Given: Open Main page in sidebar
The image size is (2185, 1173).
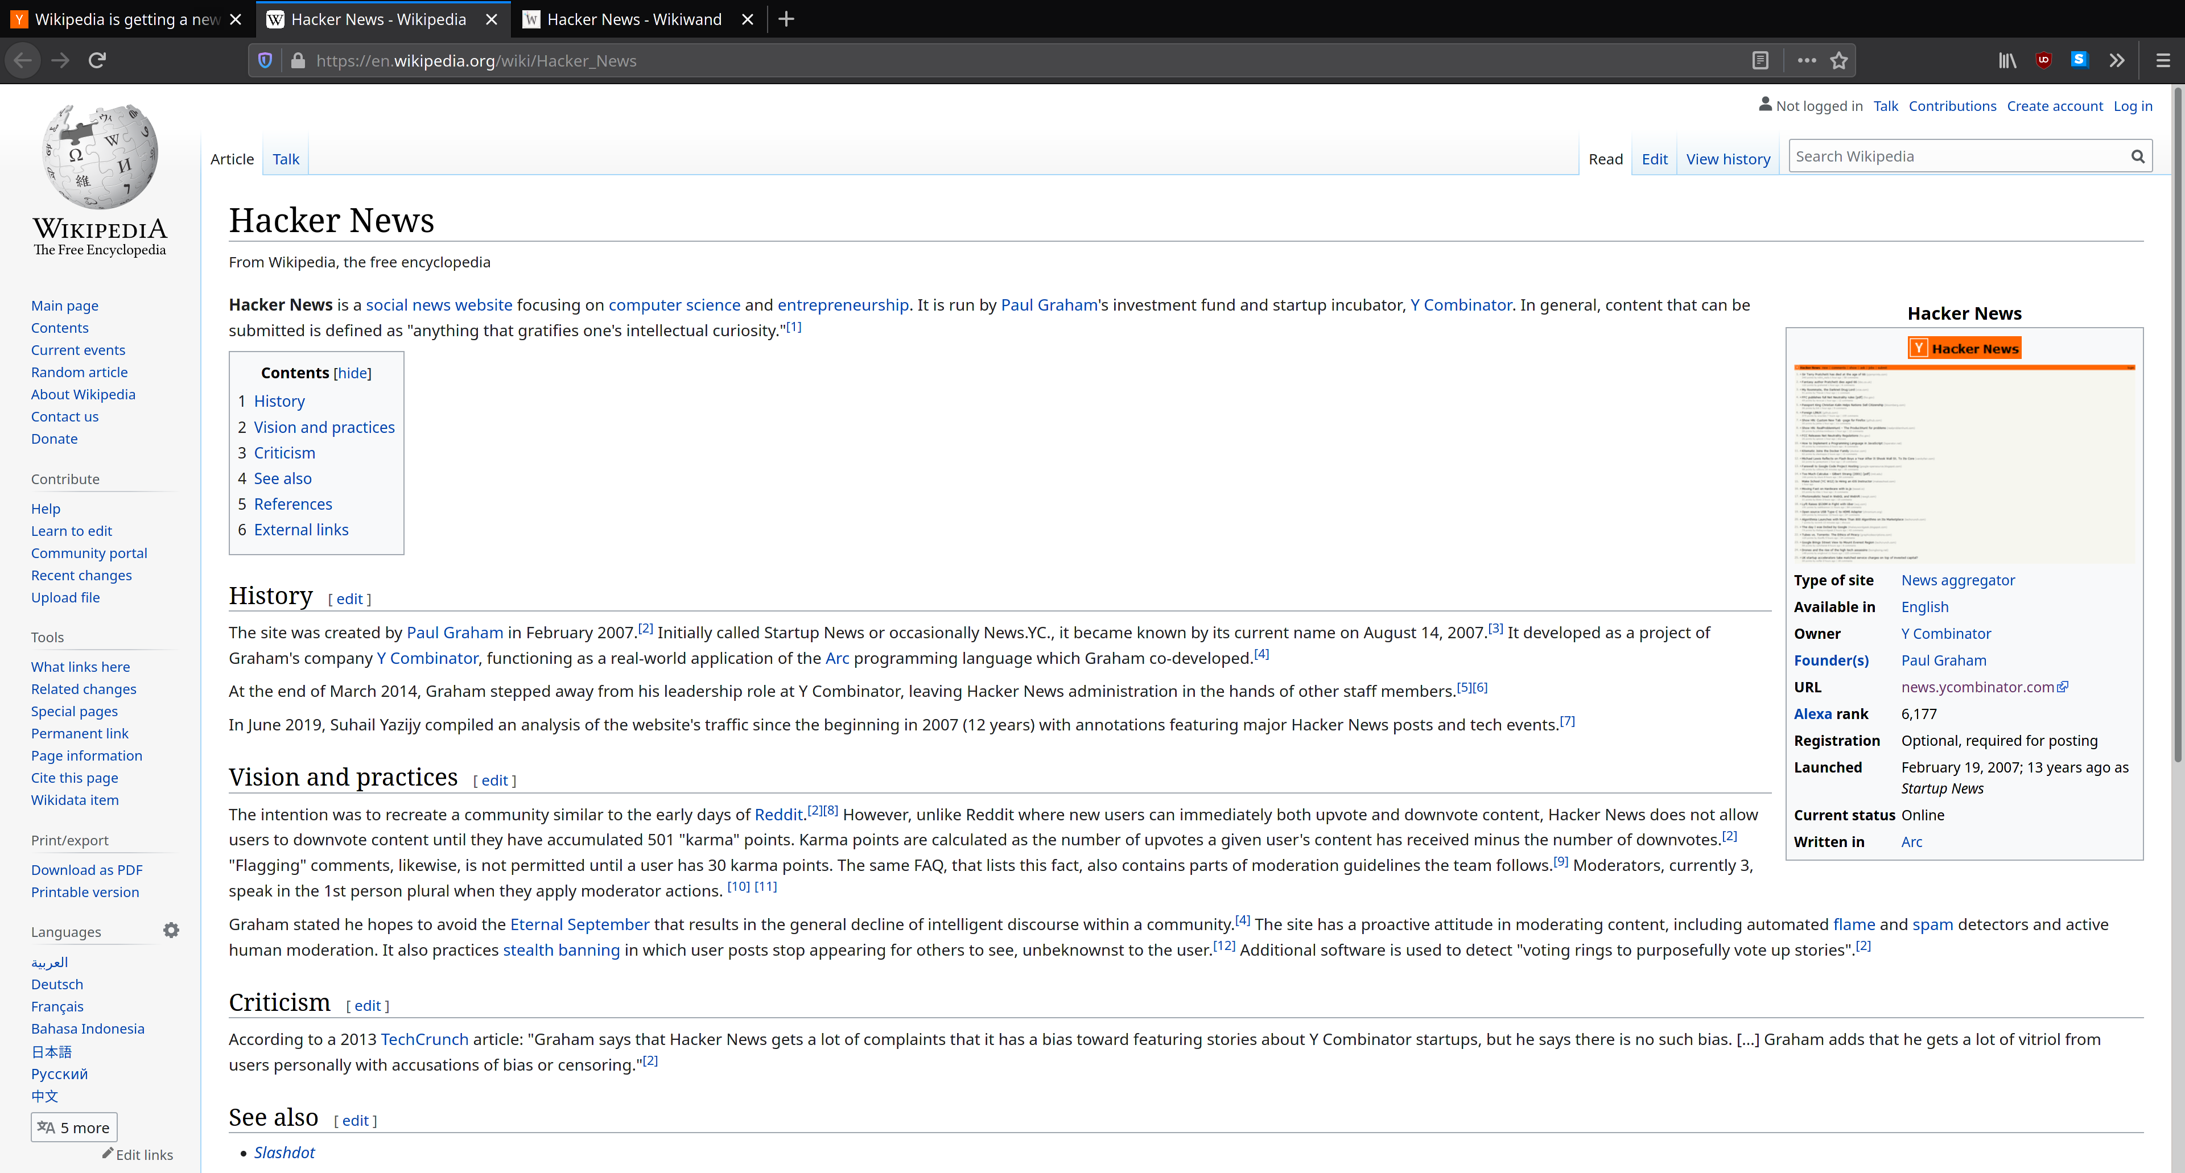Looking at the screenshot, I should [64, 305].
